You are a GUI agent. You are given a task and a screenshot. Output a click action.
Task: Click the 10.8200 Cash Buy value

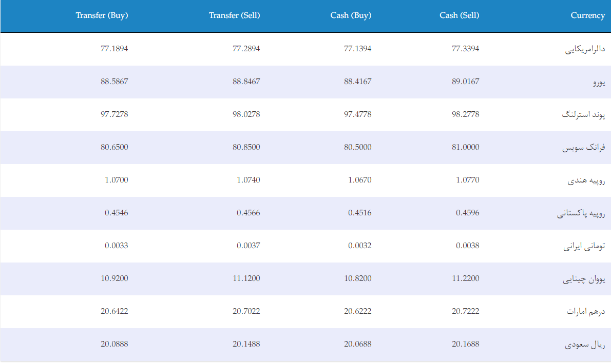(357, 278)
